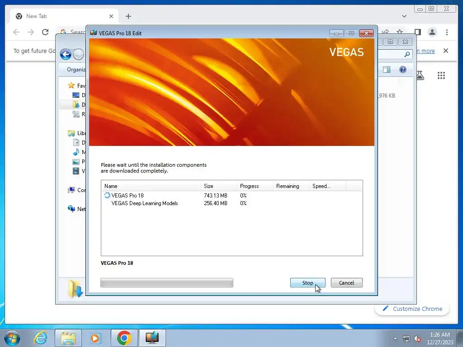Click the spinning loading icon beside VEGAS Pro 18

pyautogui.click(x=107, y=195)
